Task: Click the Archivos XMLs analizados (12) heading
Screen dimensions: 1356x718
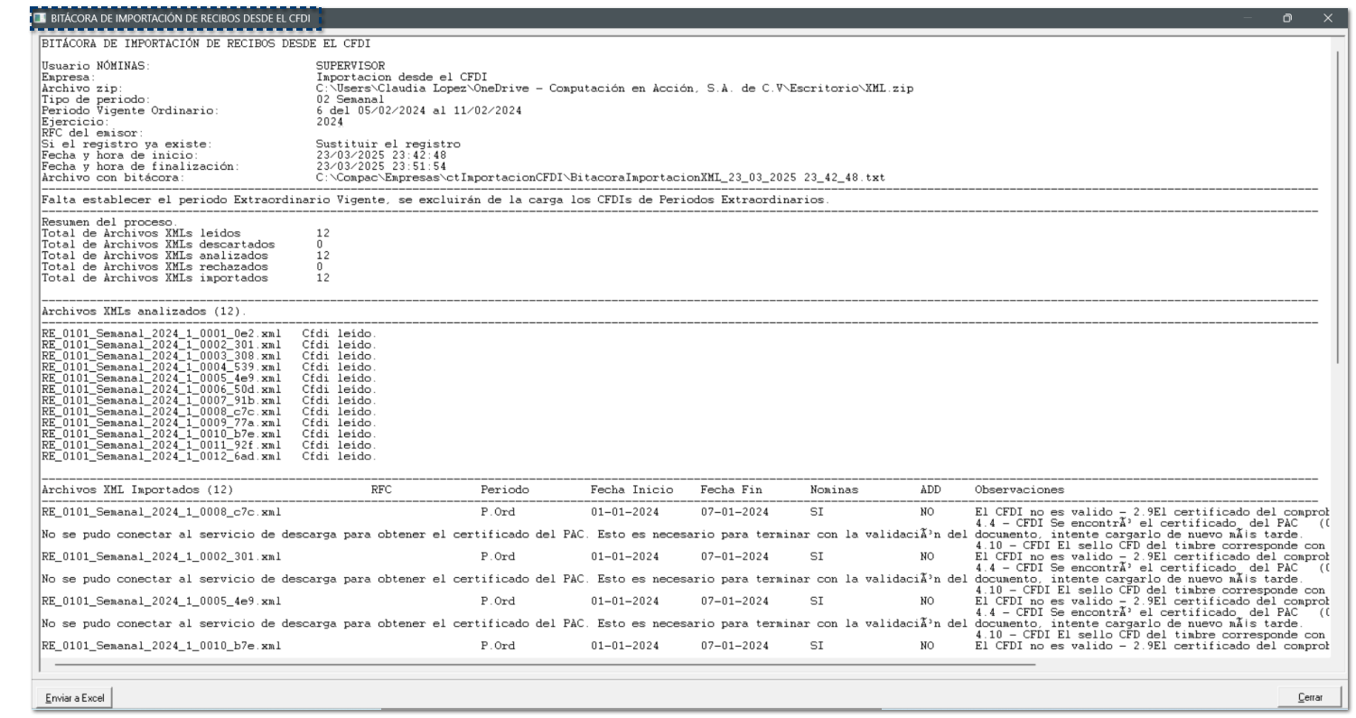Action: pos(144,312)
